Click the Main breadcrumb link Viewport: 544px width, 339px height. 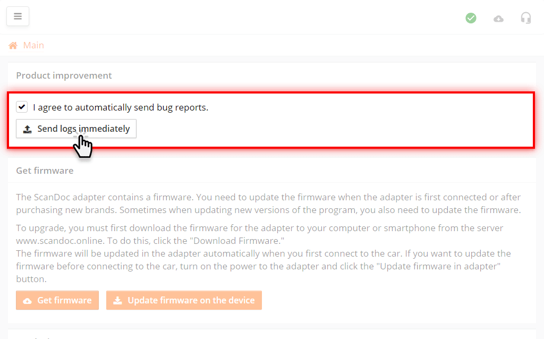tap(35, 45)
